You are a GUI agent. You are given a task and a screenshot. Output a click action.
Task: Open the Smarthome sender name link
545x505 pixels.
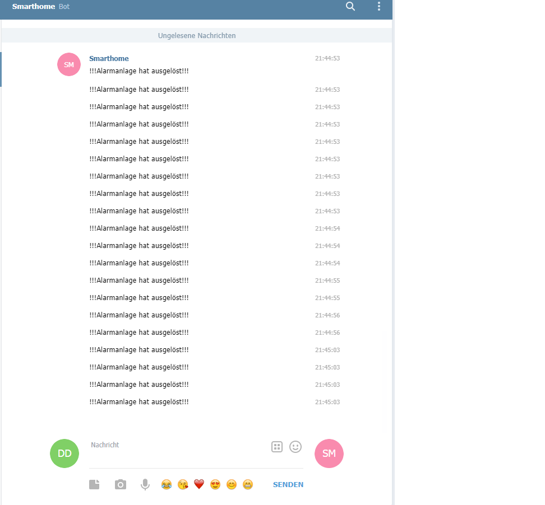[109, 58]
